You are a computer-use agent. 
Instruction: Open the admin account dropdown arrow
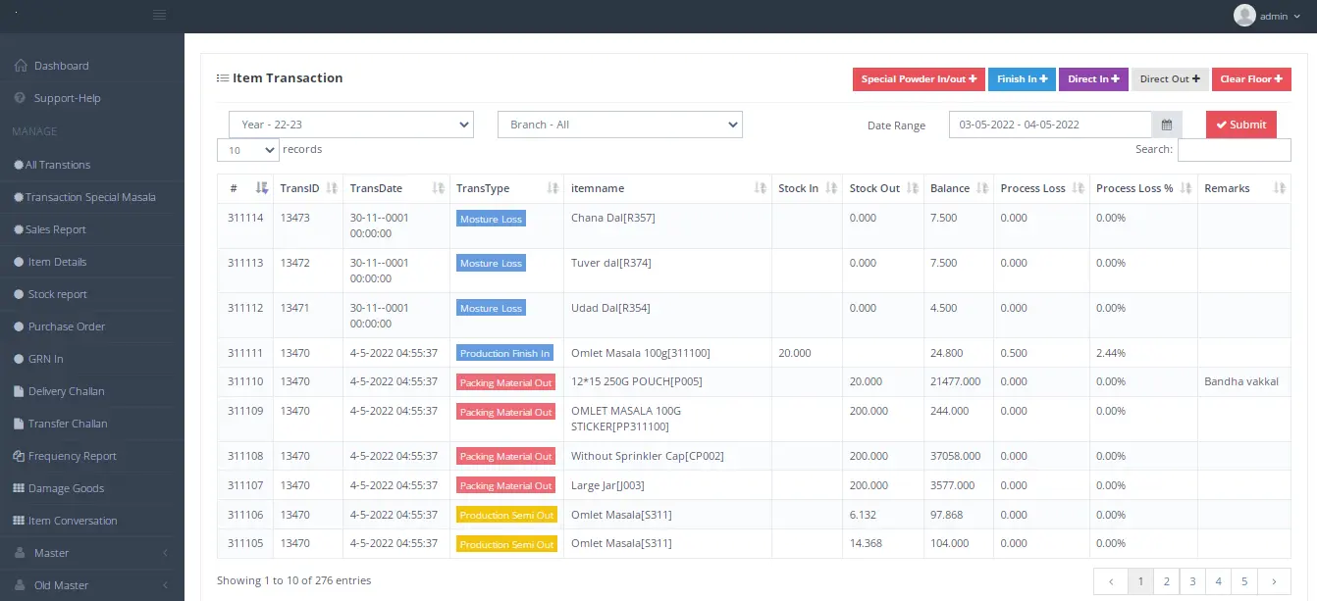(1297, 16)
